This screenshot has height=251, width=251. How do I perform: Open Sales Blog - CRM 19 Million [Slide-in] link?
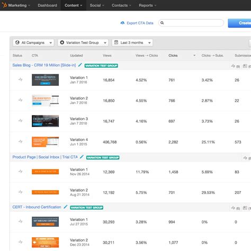pyautogui.click(x=44, y=65)
